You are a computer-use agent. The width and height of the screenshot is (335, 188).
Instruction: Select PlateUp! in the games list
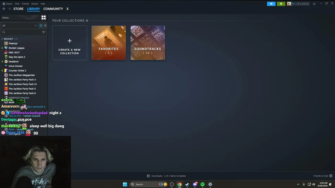pyautogui.click(x=13, y=43)
